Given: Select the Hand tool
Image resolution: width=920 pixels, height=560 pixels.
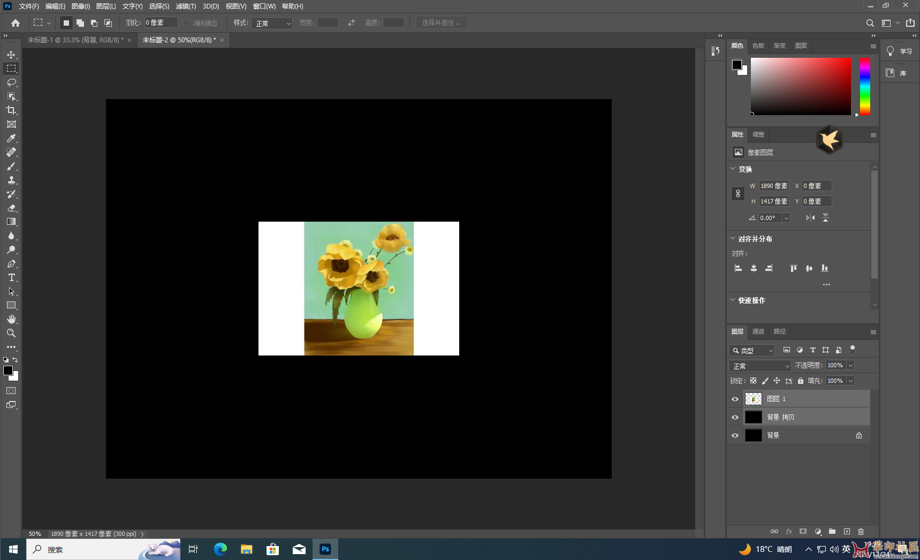Looking at the screenshot, I should click(x=11, y=319).
